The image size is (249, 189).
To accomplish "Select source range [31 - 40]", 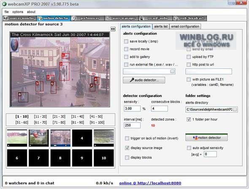I will pyautogui.click(x=78, y=116).
